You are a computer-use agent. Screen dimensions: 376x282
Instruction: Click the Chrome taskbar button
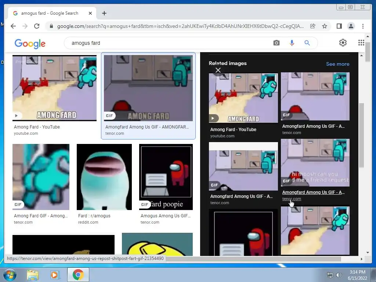tap(78, 275)
